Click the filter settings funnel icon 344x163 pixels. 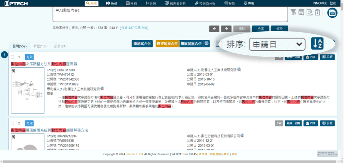(293, 12)
